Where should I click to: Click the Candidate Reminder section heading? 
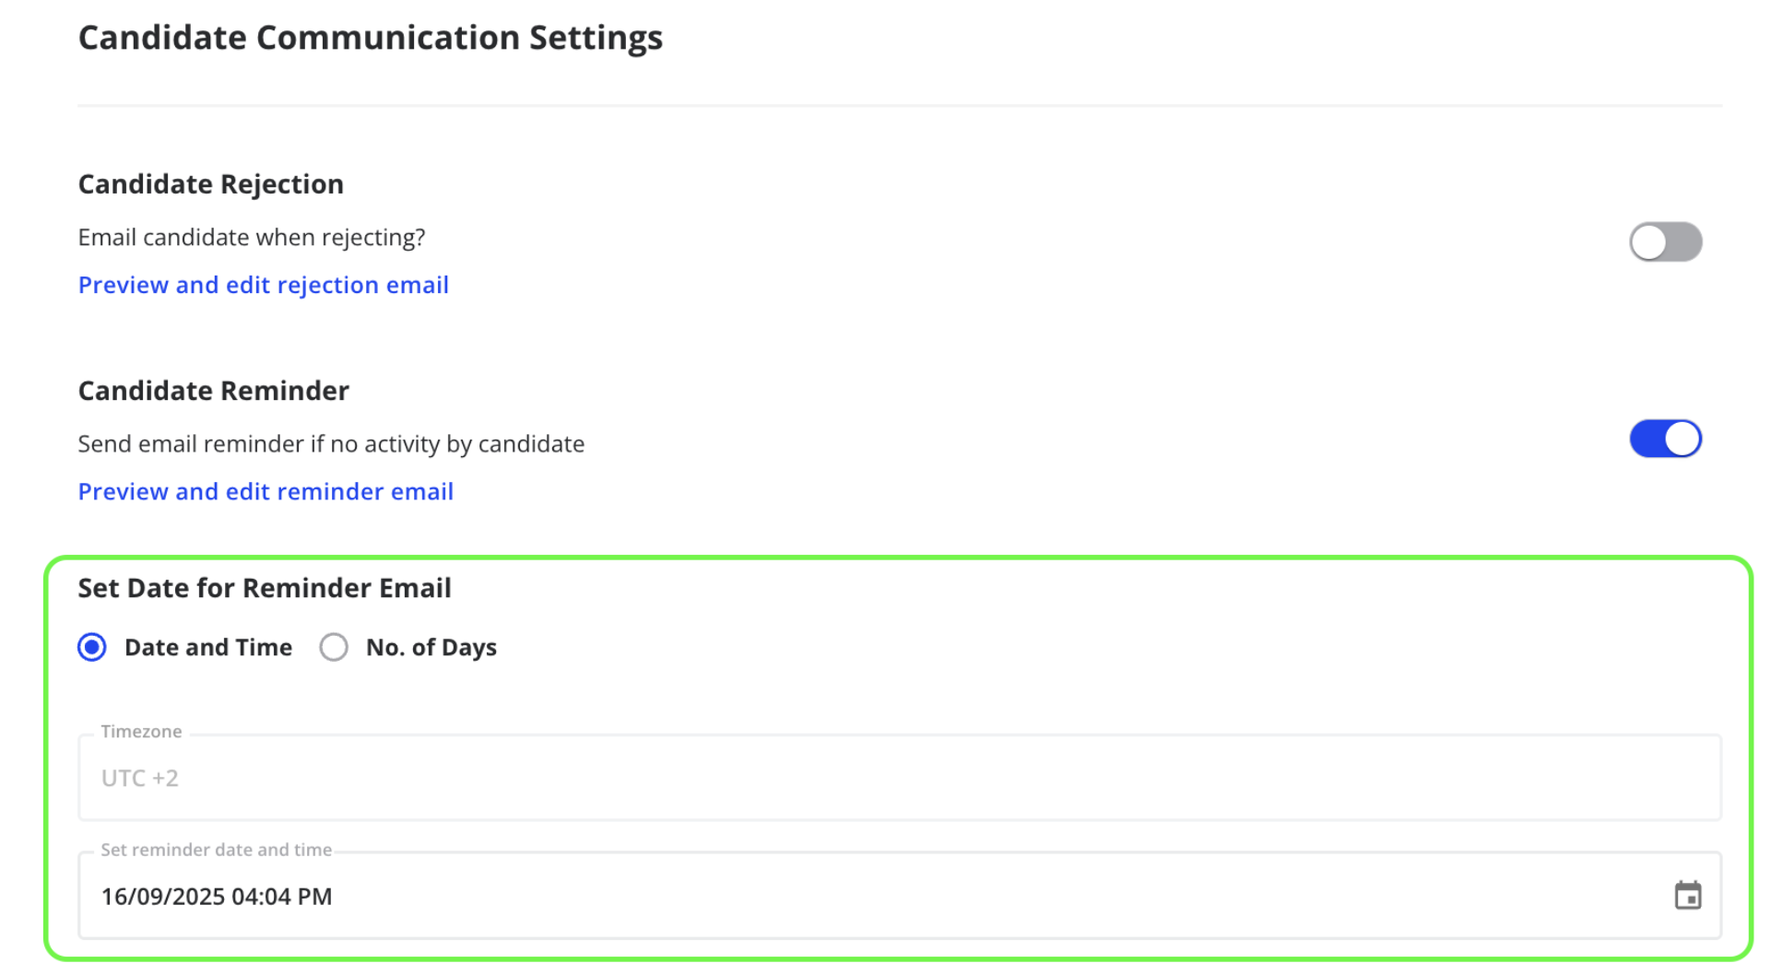point(213,391)
